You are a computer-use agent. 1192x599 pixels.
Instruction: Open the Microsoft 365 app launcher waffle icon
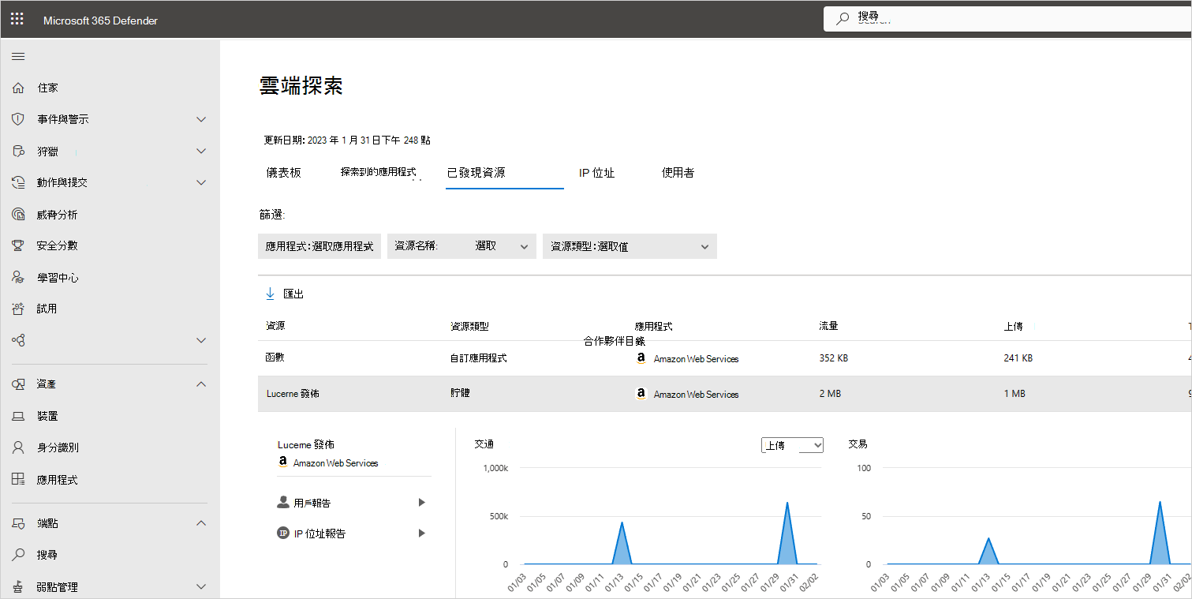coord(17,19)
